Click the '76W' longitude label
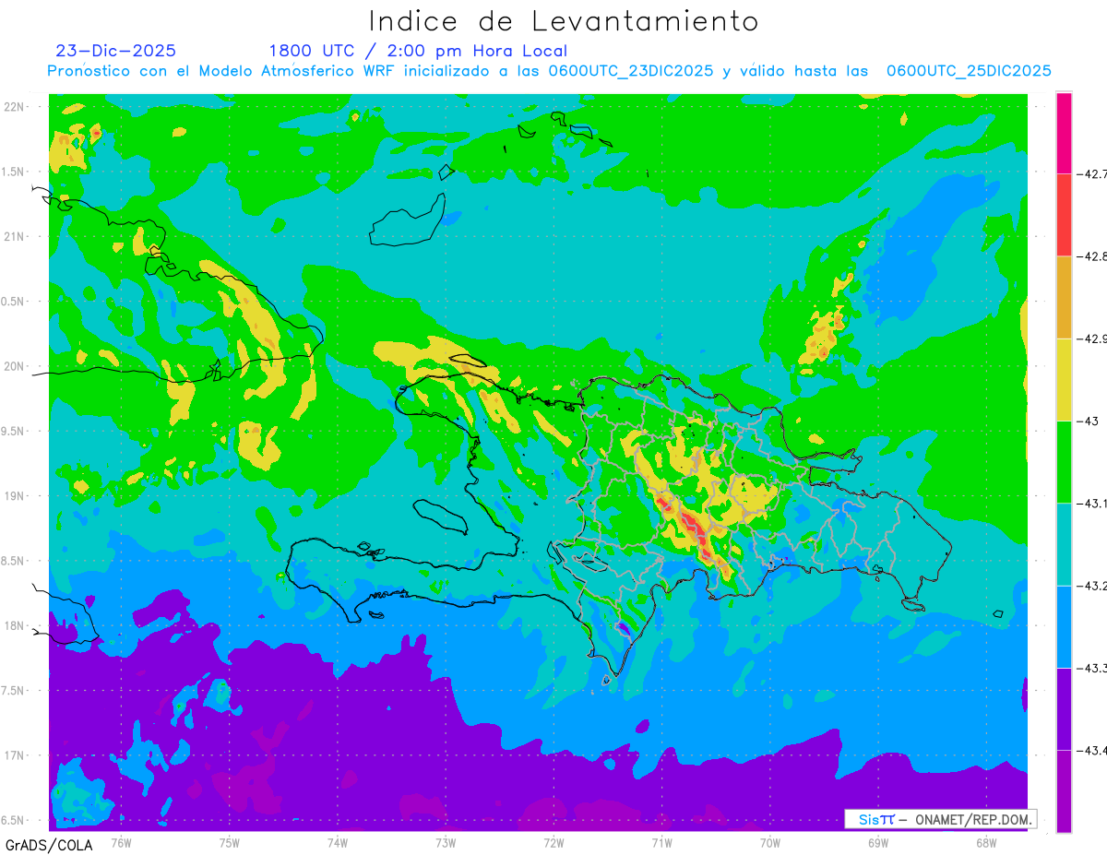Screen dimensions: 1107x855 (x=122, y=842)
